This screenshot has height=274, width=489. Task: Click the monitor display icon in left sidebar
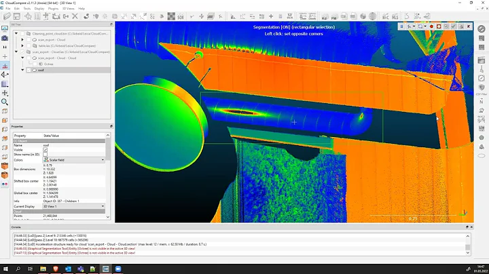tap(5, 28)
